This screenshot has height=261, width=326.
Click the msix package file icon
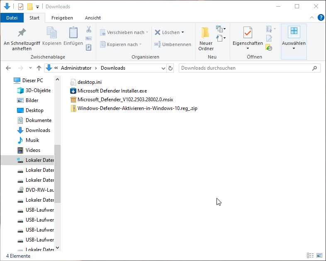coord(73,100)
